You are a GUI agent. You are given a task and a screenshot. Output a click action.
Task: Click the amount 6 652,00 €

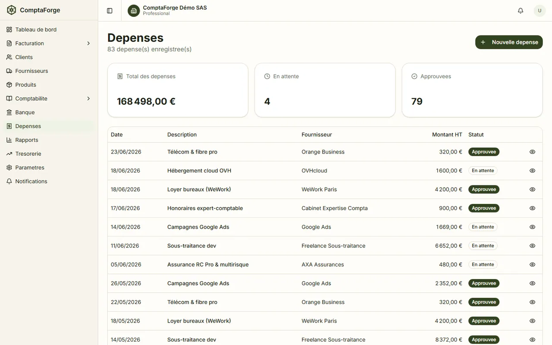(x=448, y=246)
